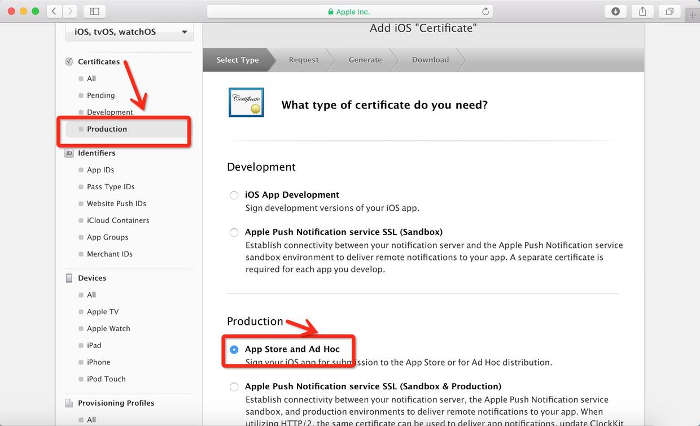The width and height of the screenshot is (700, 426).
Task: Choose App Store and Ad Hoc certificate type
Action: click(234, 349)
